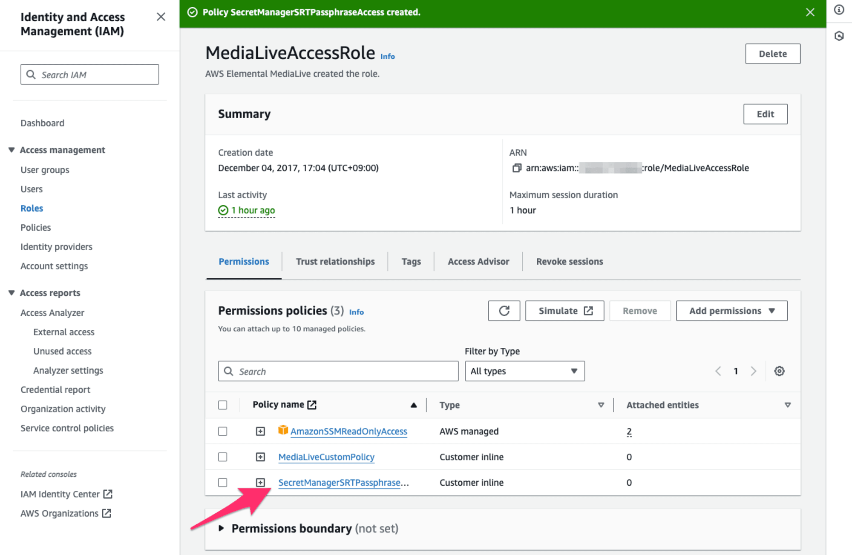The image size is (852, 555).
Task: Open IAM Identity Center related console
Action: click(66, 494)
